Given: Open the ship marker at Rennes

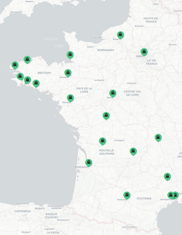Looking at the screenshot, I should pos(68,73).
